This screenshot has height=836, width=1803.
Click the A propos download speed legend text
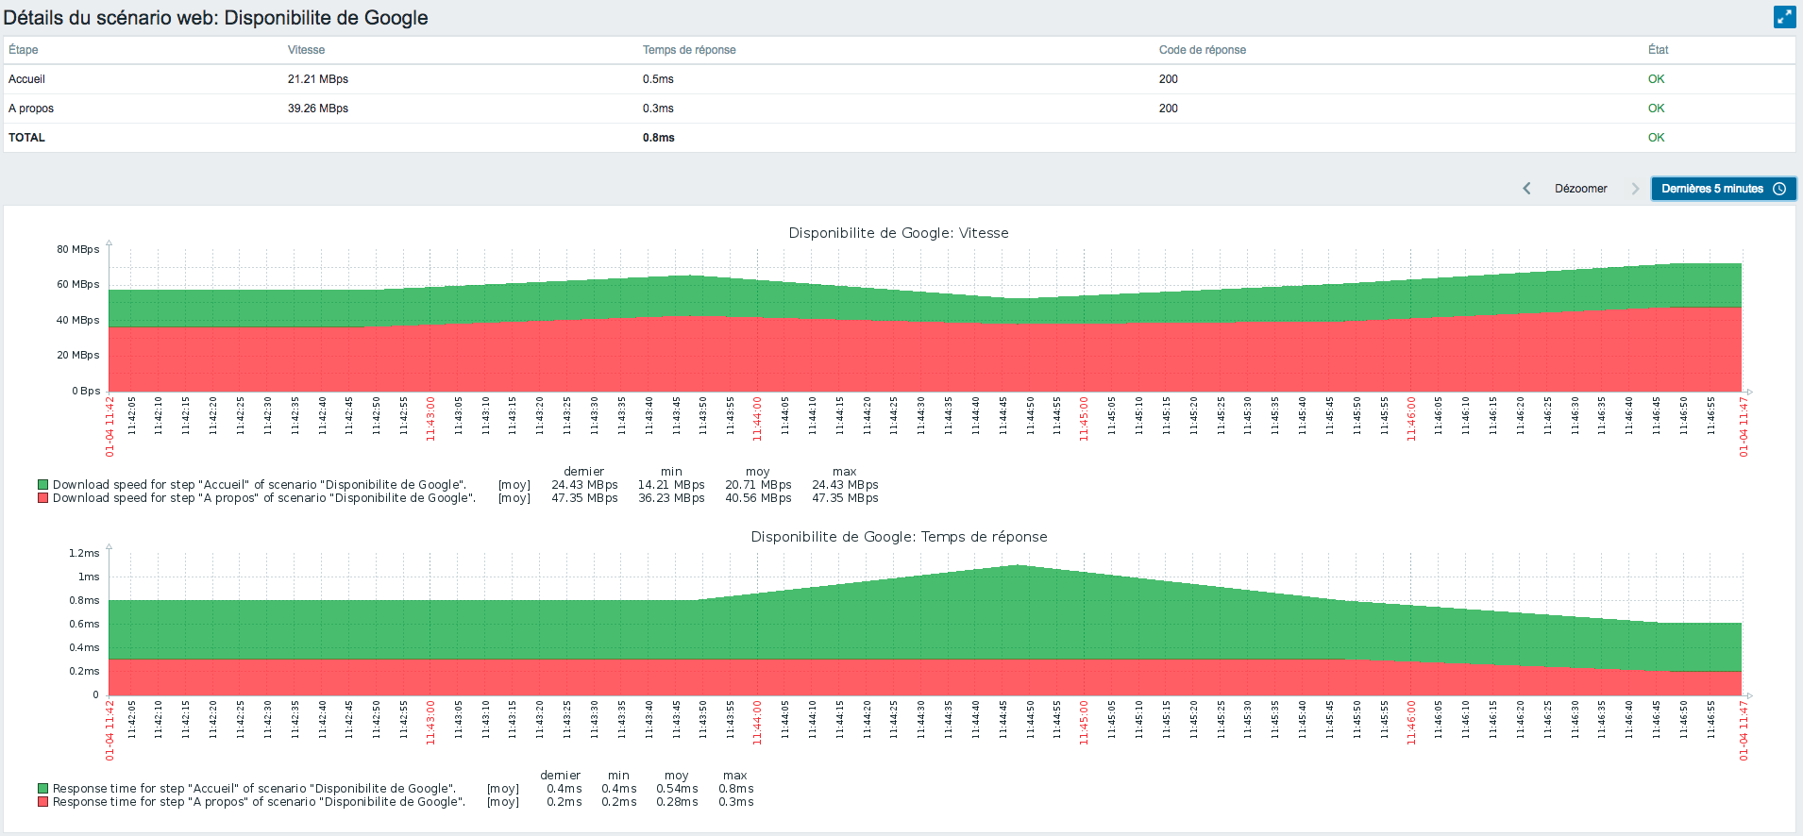264,498
